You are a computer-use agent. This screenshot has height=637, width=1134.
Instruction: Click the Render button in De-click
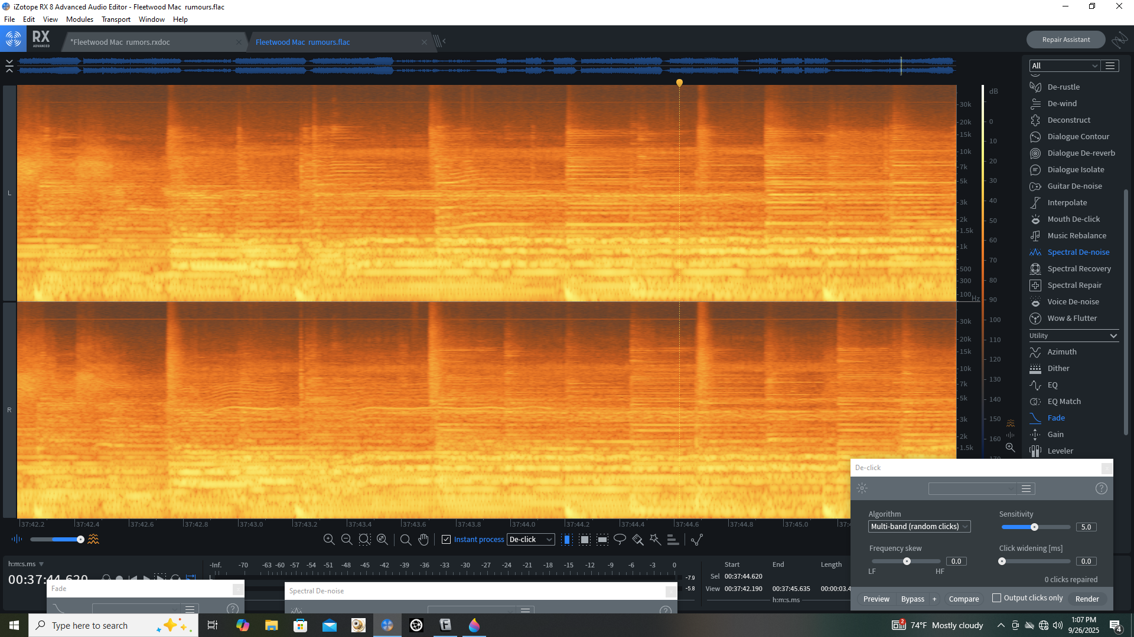[x=1087, y=599]
